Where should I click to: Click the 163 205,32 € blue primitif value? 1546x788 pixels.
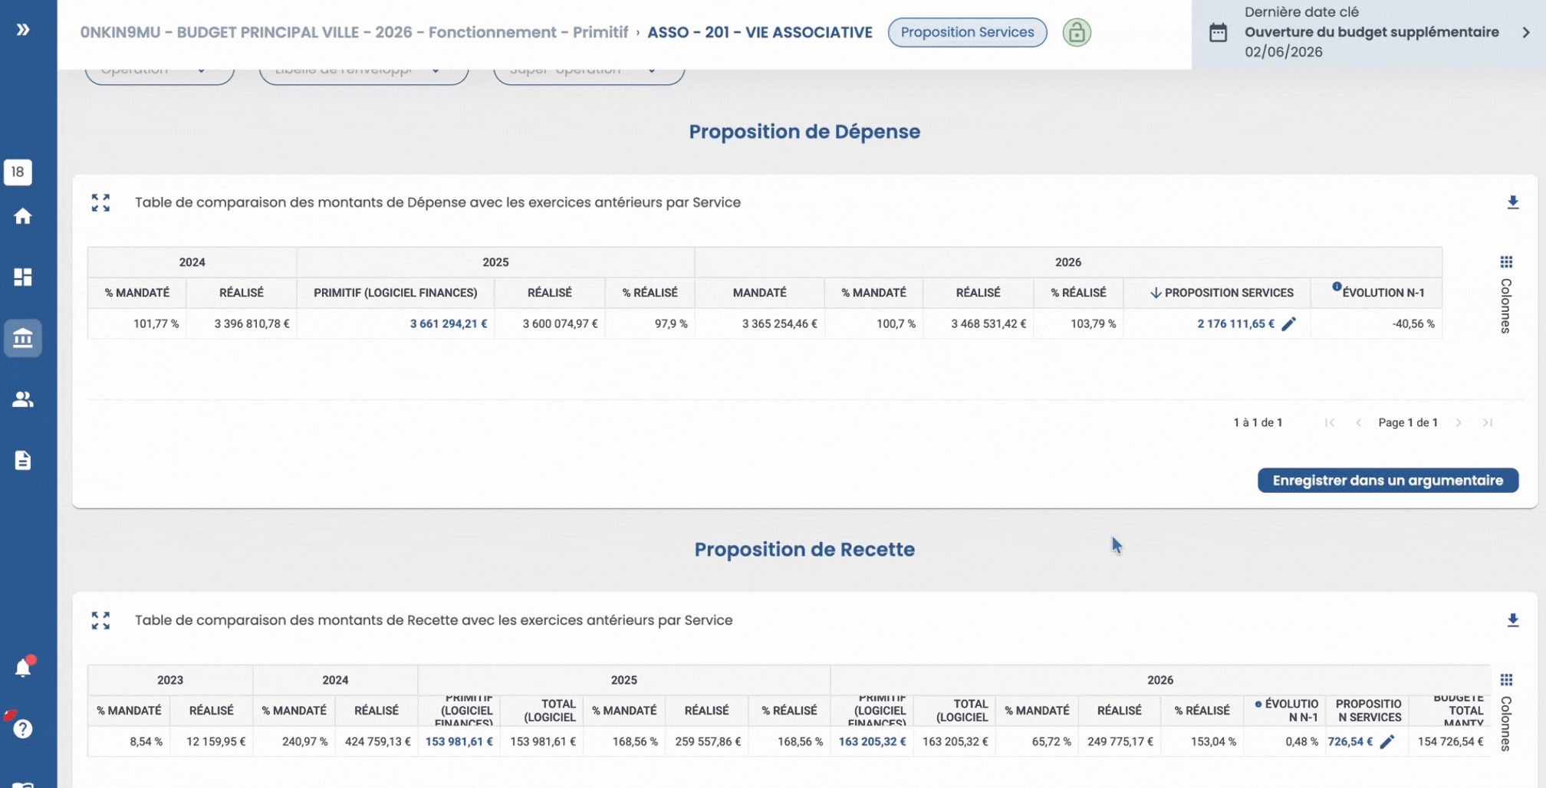872,742
